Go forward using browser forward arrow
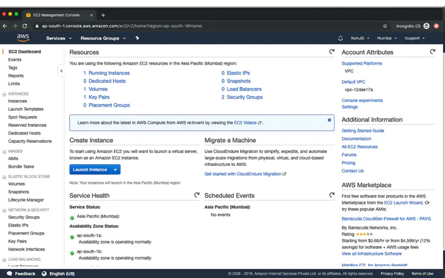This screenshot has width=445, height=278. [x=14, y=26]
